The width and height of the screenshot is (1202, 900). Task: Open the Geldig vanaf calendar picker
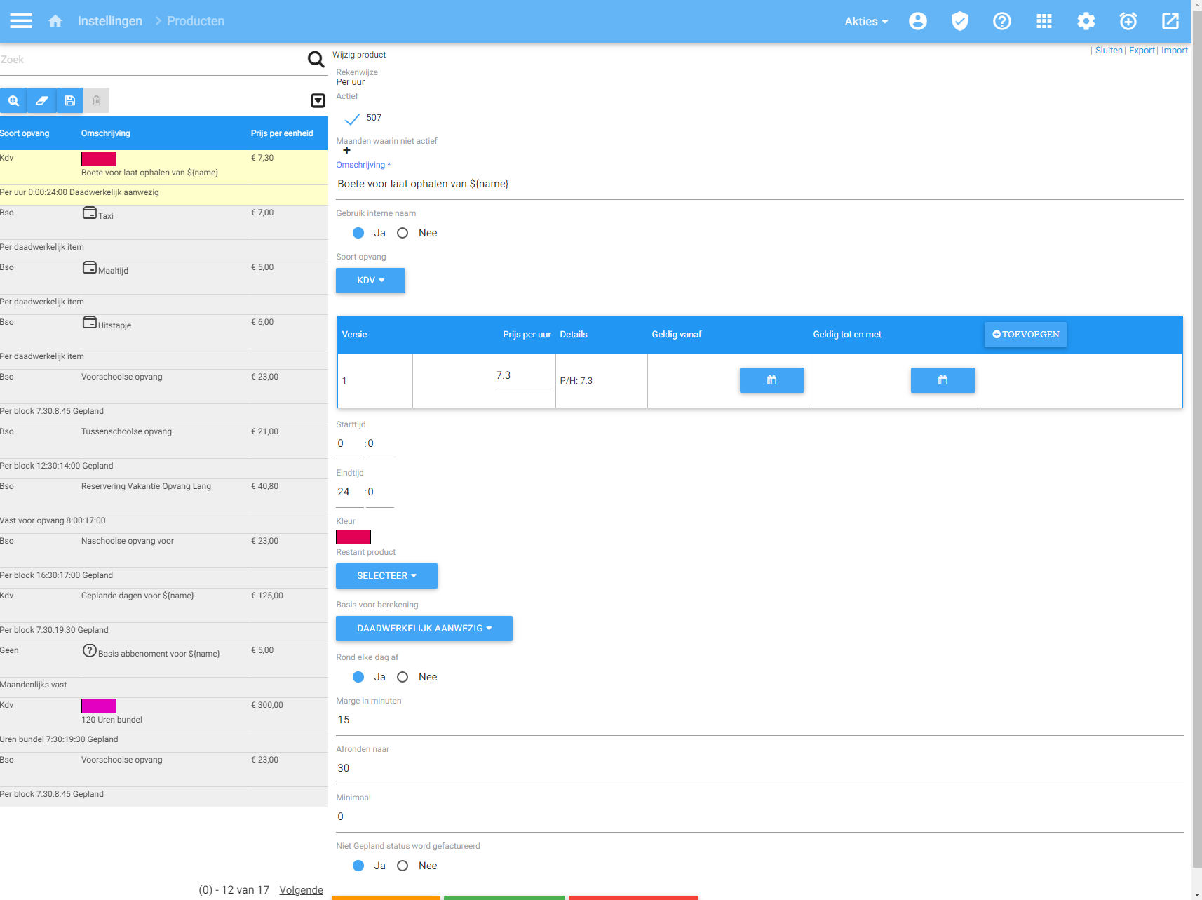click(x=771, y=380)
